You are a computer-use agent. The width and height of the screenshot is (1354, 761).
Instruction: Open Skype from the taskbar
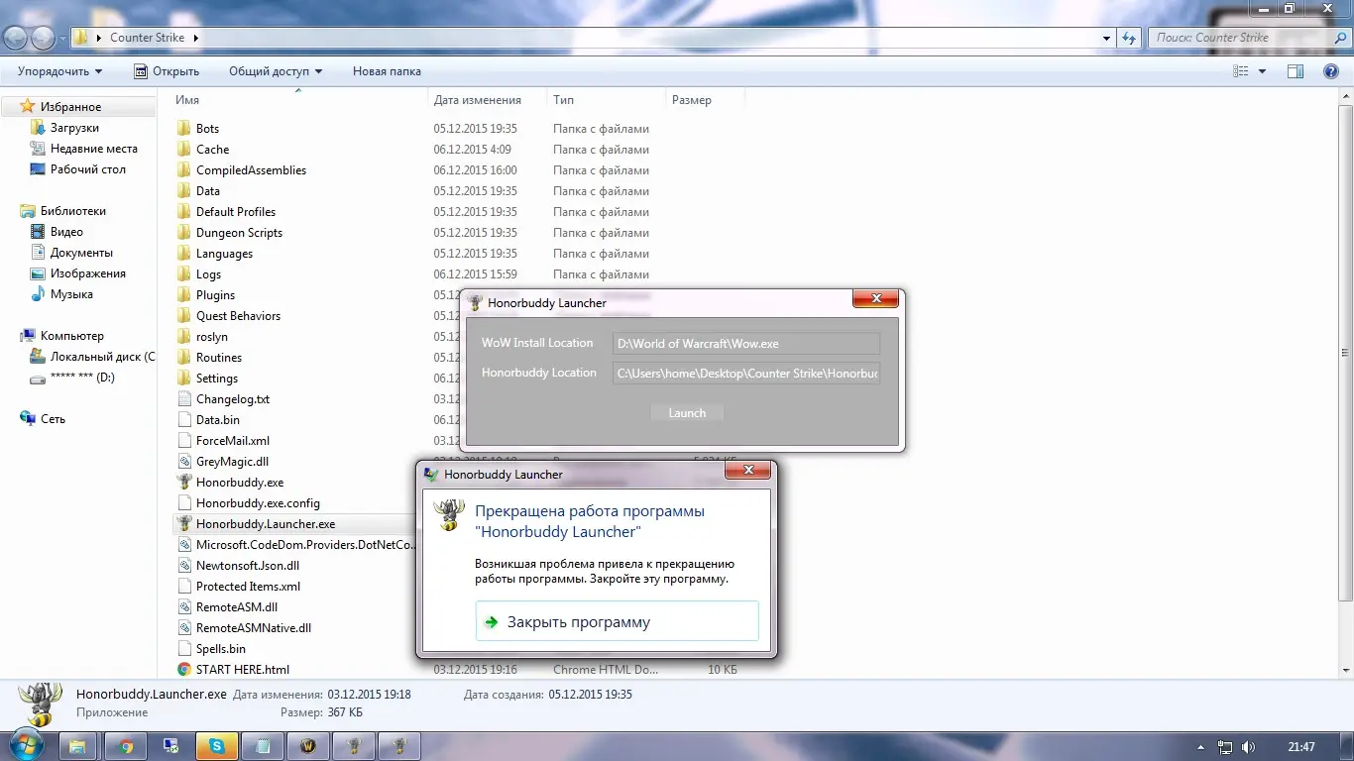(217, 746)
